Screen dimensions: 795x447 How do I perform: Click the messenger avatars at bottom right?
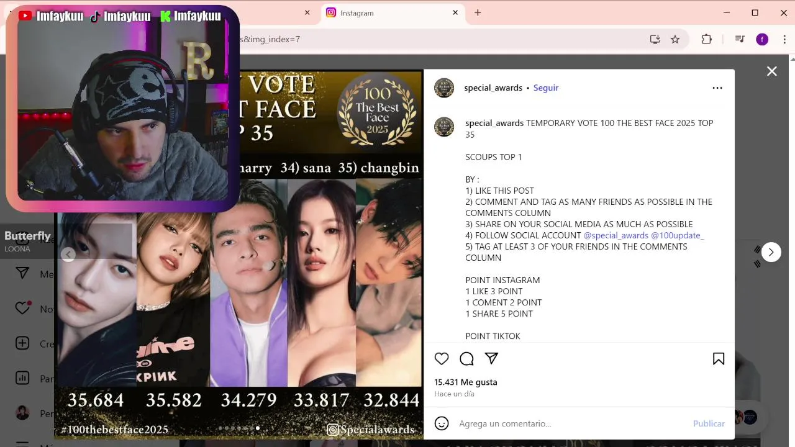(x=744, y=417)
